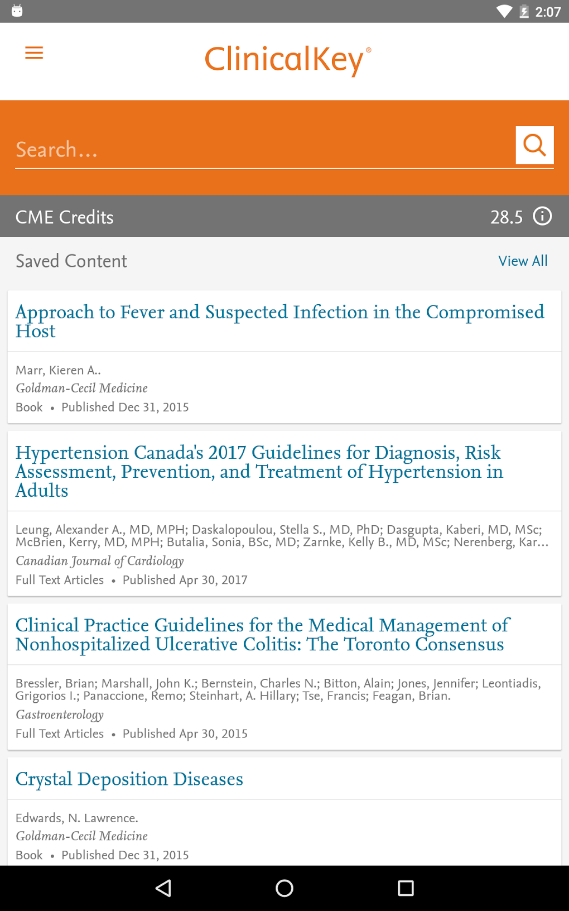
Task: Tap the 28.5 credits value
Action: point(507,217)
